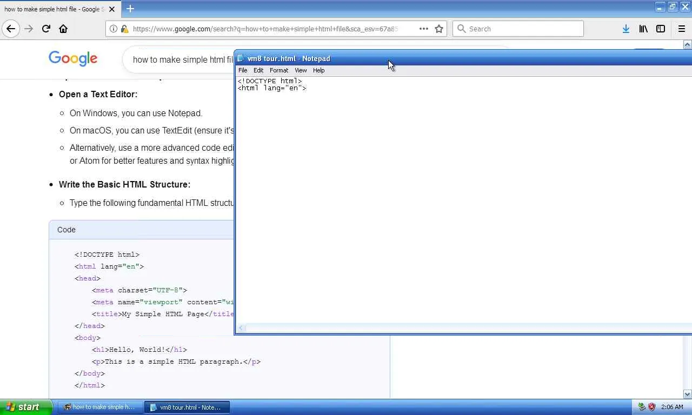Restore down the Firefox window
This screenshot has width=692, height=415.
(673, 6)
